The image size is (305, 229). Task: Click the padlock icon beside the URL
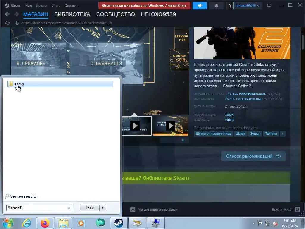point(17,23)
